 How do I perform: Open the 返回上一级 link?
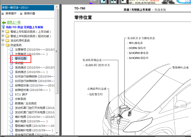coord(14,22)
